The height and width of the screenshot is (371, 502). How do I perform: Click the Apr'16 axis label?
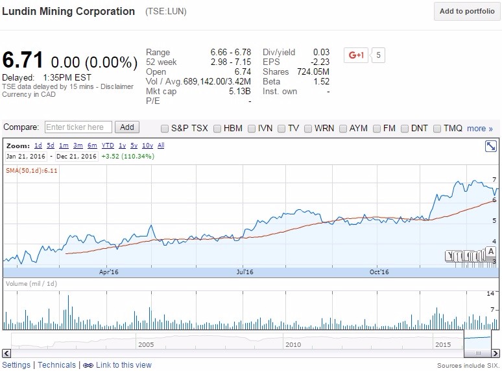108,272
